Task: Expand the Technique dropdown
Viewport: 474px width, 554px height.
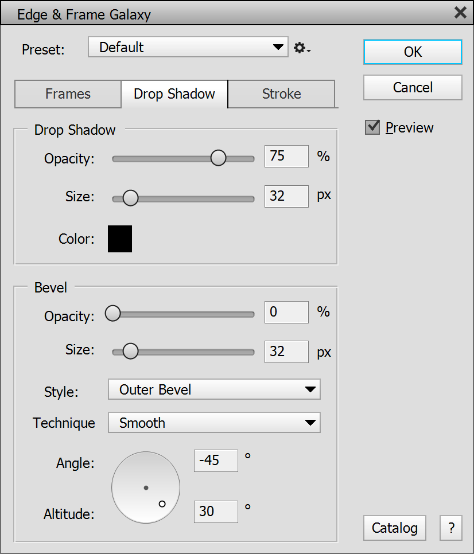Action: click(214, 423)
